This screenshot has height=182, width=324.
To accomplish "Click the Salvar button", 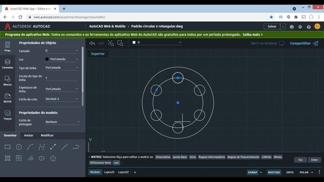I will (x=272, y=27).
